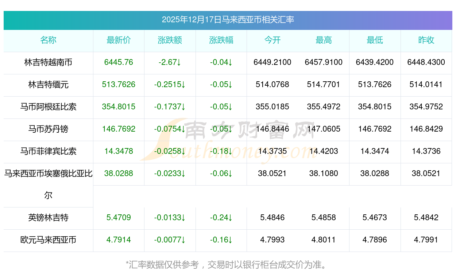This screenshot has height=276, width=456.
Task: Click the 马币苏丹镑 row name
Action: [48, 129]
